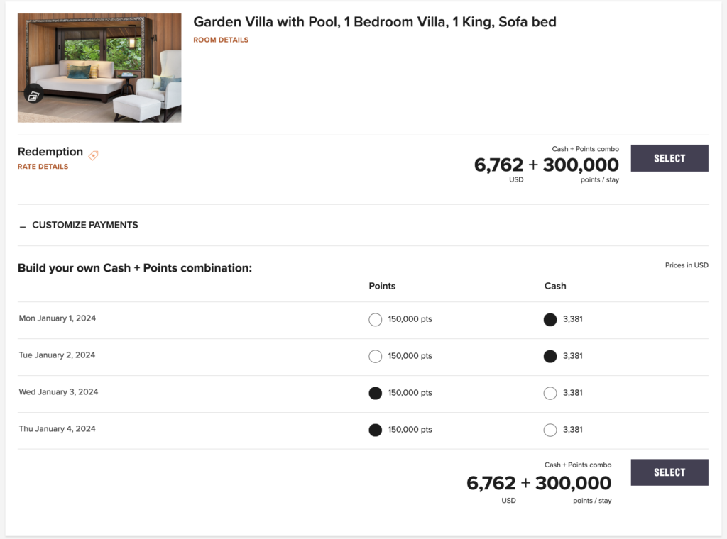Select 150,000 pts for Monday January 1
Image resolution: width=727 pixels, height=539 pixels.
click(375, 319)
